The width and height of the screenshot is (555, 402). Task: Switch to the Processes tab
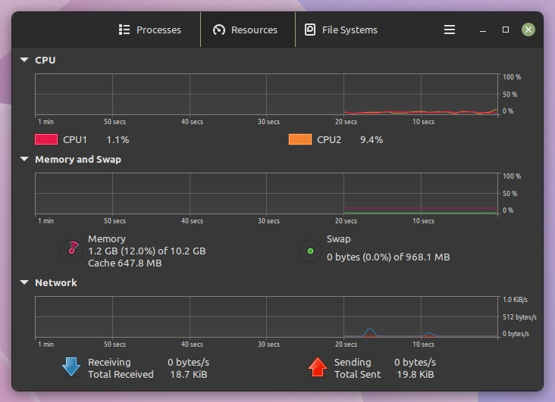[x=149, y=30]
